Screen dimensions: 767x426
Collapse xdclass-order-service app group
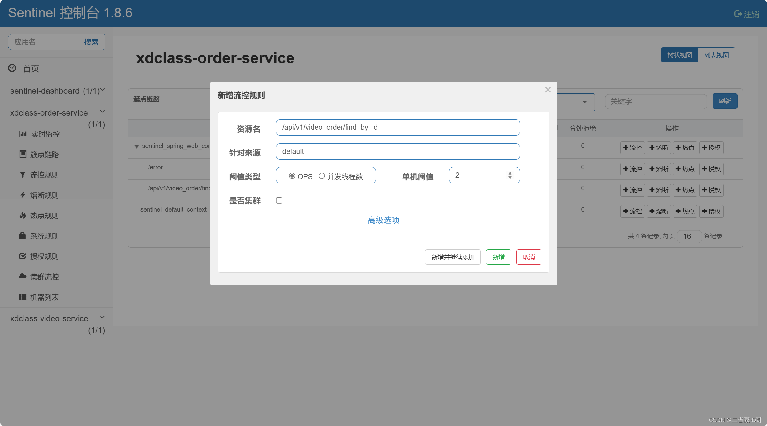[x=102, y=112]
